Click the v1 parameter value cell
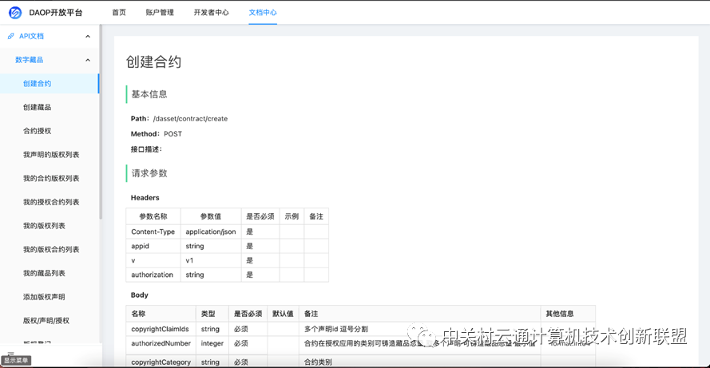710x368 pixels. click(211, 260)
